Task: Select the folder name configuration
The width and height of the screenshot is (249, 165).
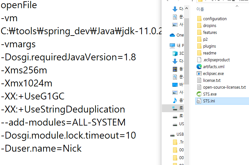Action: point(215,19)
